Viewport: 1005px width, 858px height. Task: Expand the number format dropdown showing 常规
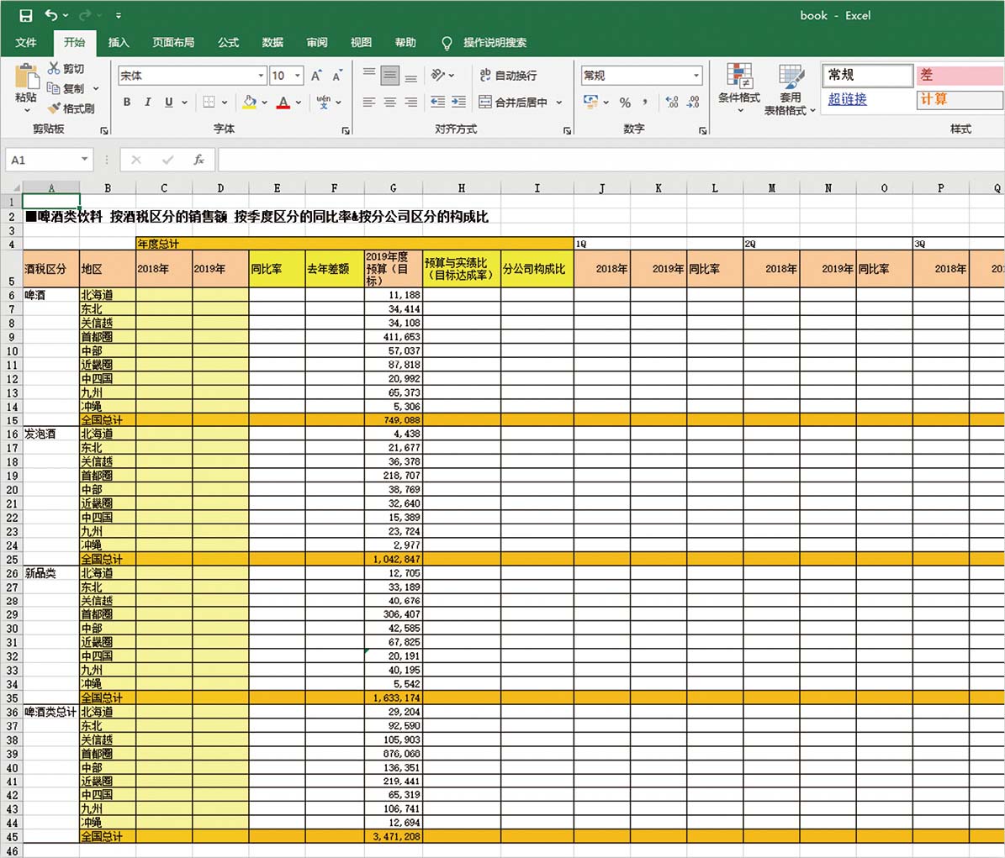tap(696, 76)
